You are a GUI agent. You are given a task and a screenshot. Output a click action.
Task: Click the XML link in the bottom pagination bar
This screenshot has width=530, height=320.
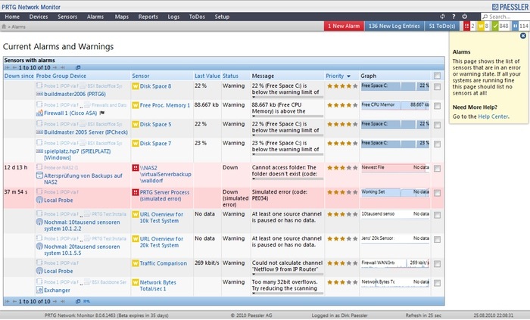86,301
